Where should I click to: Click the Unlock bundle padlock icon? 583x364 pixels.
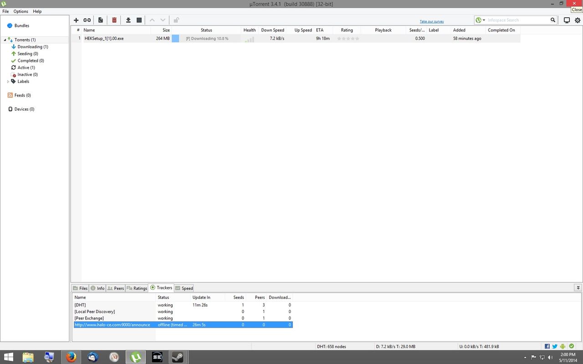(x=176, y=20)
